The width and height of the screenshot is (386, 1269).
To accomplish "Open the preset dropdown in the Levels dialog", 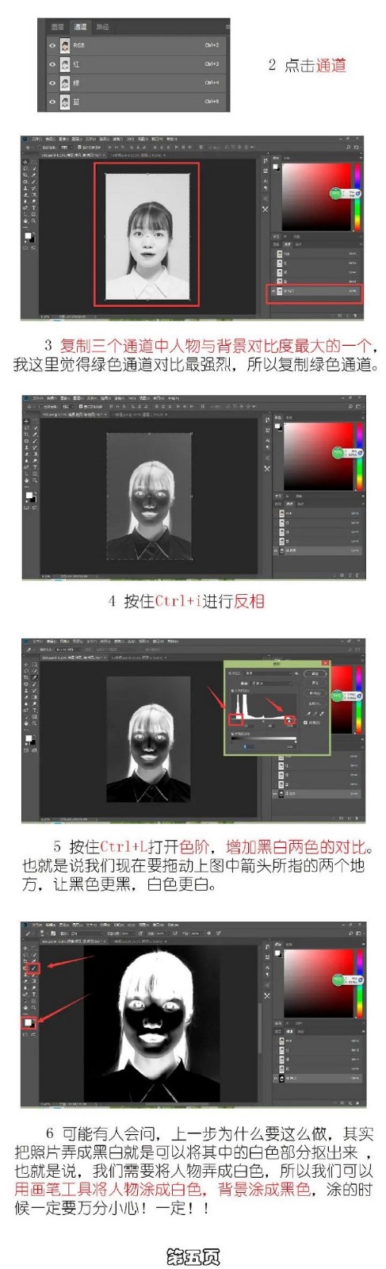I will (x=269, y=673).
